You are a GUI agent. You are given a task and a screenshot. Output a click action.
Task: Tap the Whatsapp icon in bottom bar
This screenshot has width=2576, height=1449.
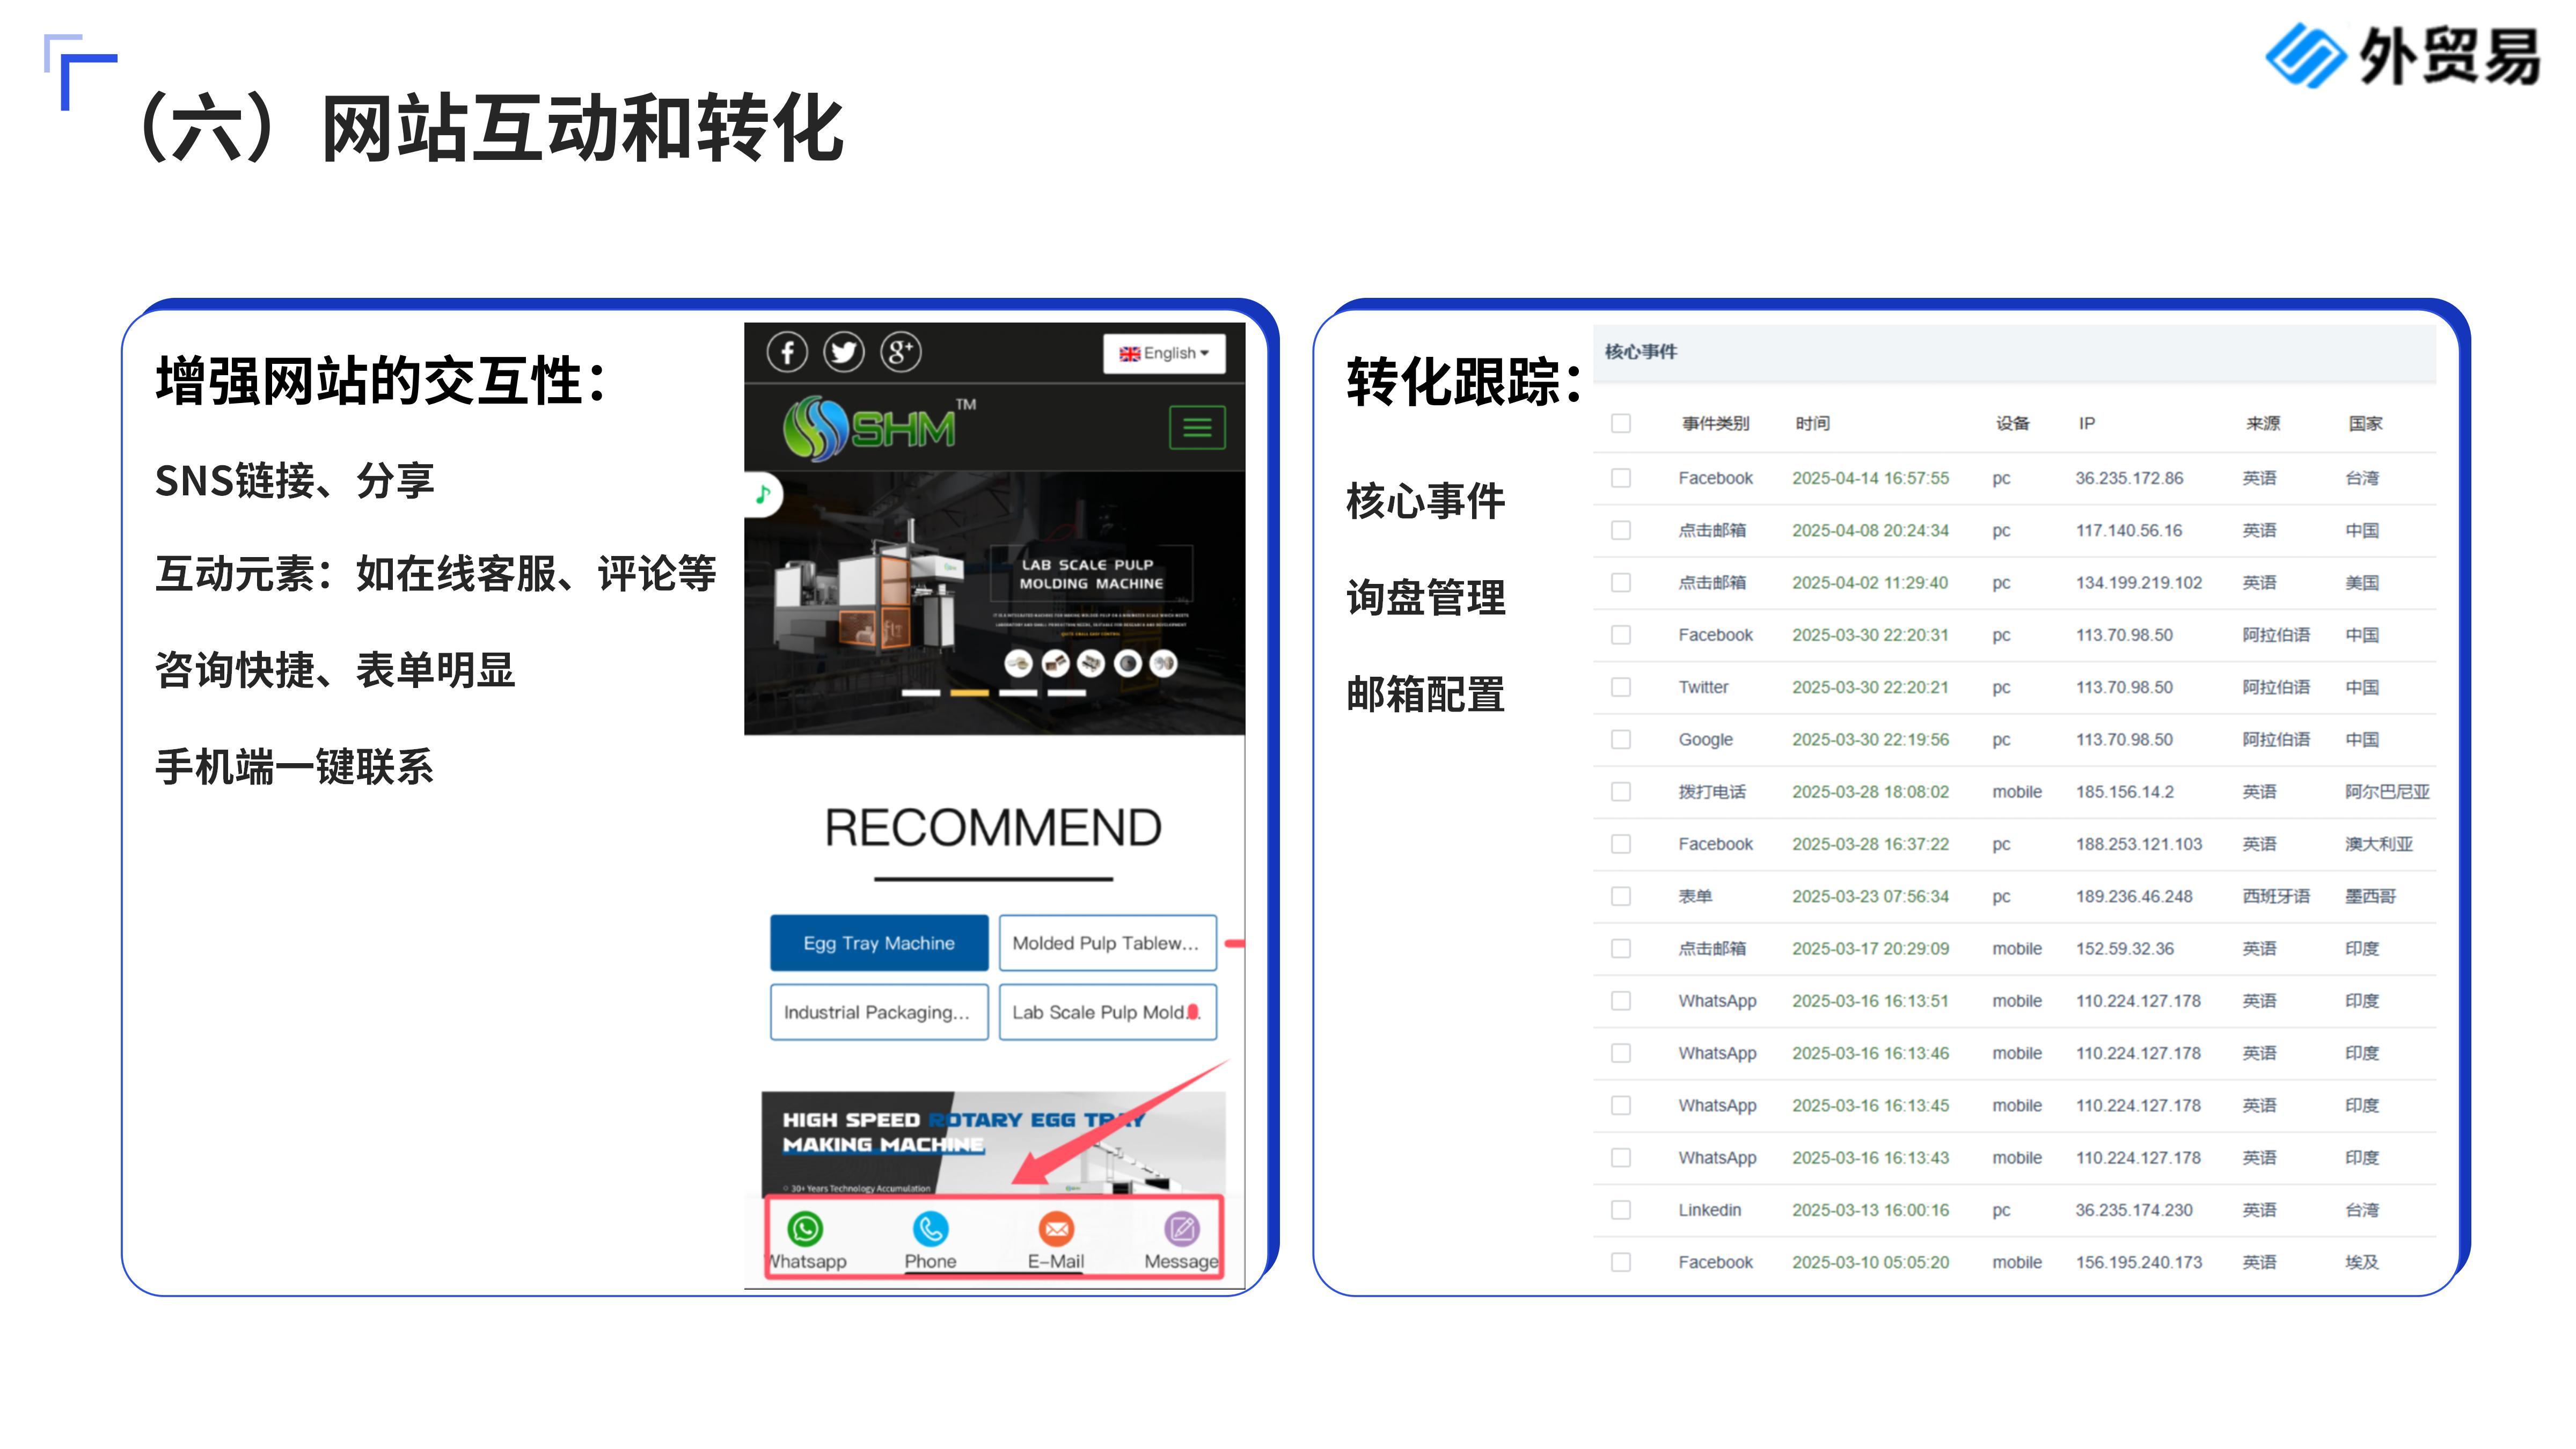point(806,1228)
